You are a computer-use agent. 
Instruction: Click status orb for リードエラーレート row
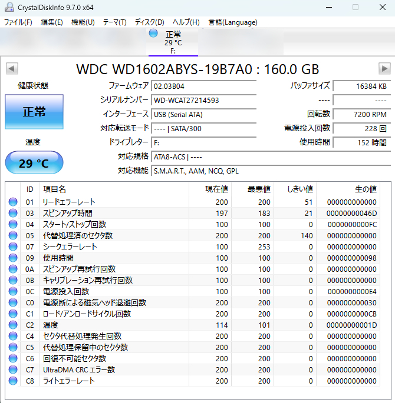(13, 202)
